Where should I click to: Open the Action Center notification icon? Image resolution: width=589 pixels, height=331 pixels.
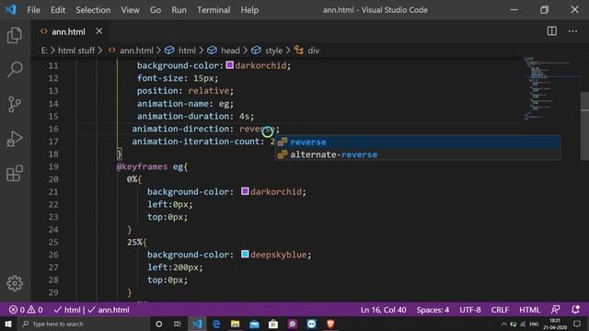click(577, 324)
